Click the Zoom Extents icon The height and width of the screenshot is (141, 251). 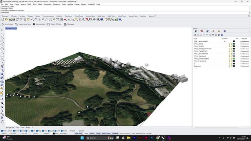point(50,19)
